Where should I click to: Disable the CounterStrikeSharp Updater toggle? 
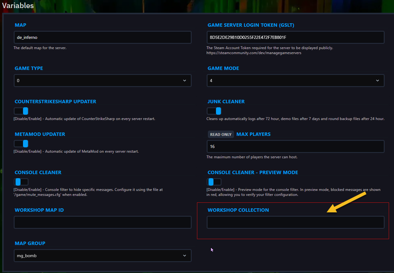click(x=21, y=111)
